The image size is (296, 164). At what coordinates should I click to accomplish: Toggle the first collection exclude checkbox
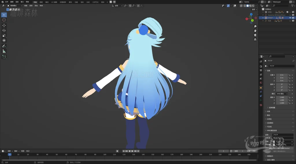point(287,12)
